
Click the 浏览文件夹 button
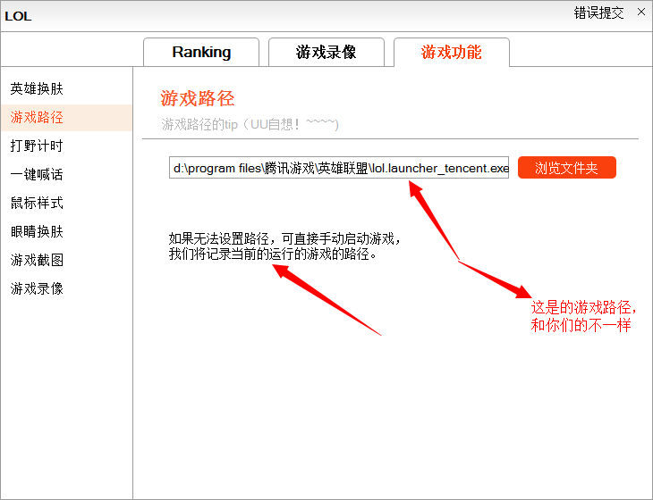pos(566,168)
